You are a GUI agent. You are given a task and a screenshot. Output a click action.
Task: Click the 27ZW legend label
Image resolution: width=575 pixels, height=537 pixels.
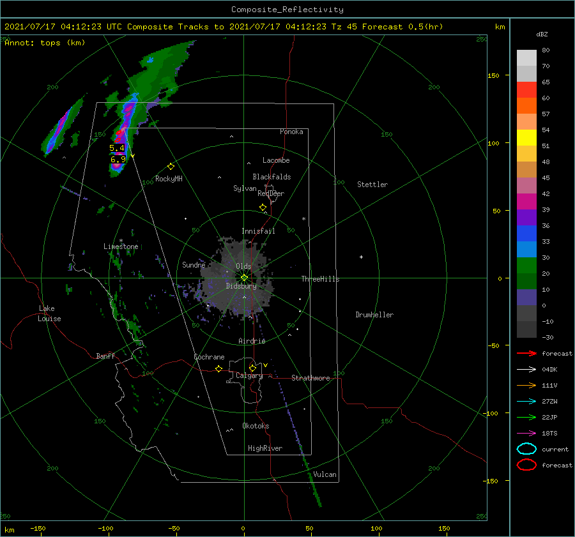click(549, 402)
